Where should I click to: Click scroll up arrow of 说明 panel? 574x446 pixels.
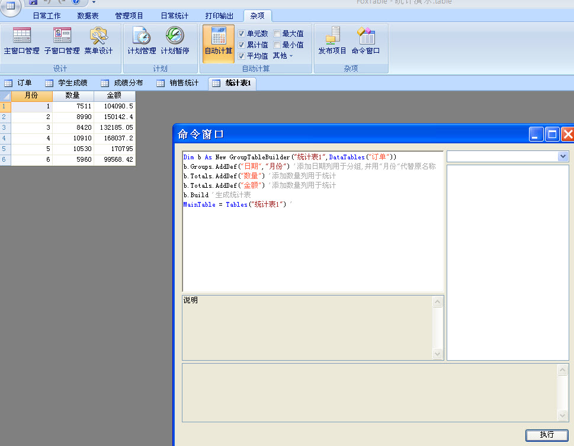pos(437,301)
